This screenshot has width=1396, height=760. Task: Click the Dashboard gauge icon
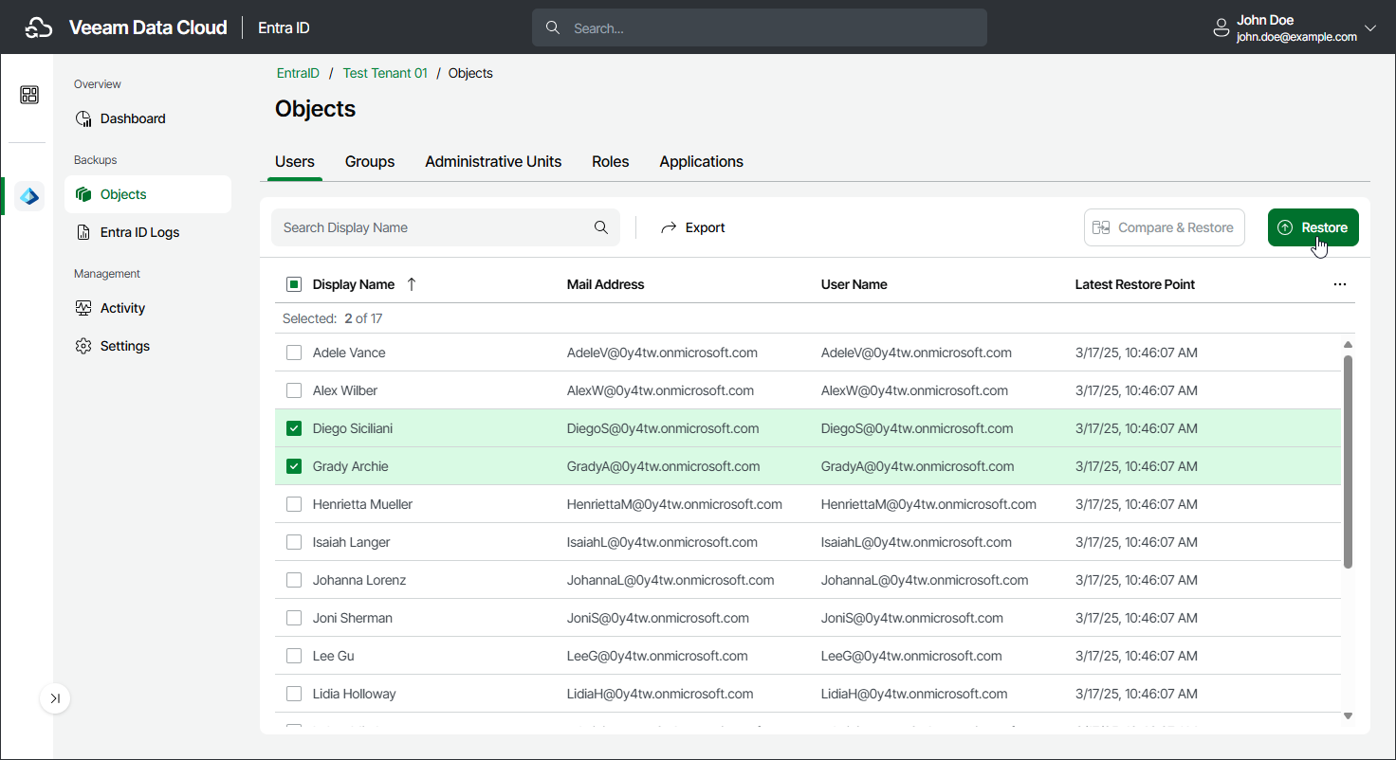pos(83,118)
